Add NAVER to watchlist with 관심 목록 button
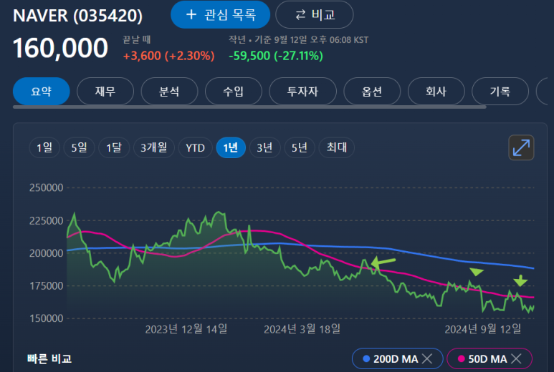The image size is (554, 372). [220, 14]
